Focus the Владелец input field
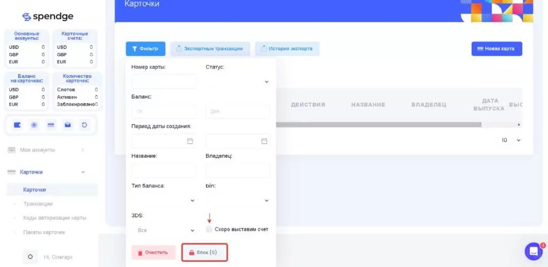This screenshot has height=267, width=548. click(x=238, y=171)
